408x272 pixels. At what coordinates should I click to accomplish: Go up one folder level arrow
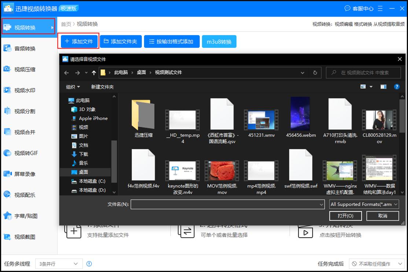[x=94, y=73]
